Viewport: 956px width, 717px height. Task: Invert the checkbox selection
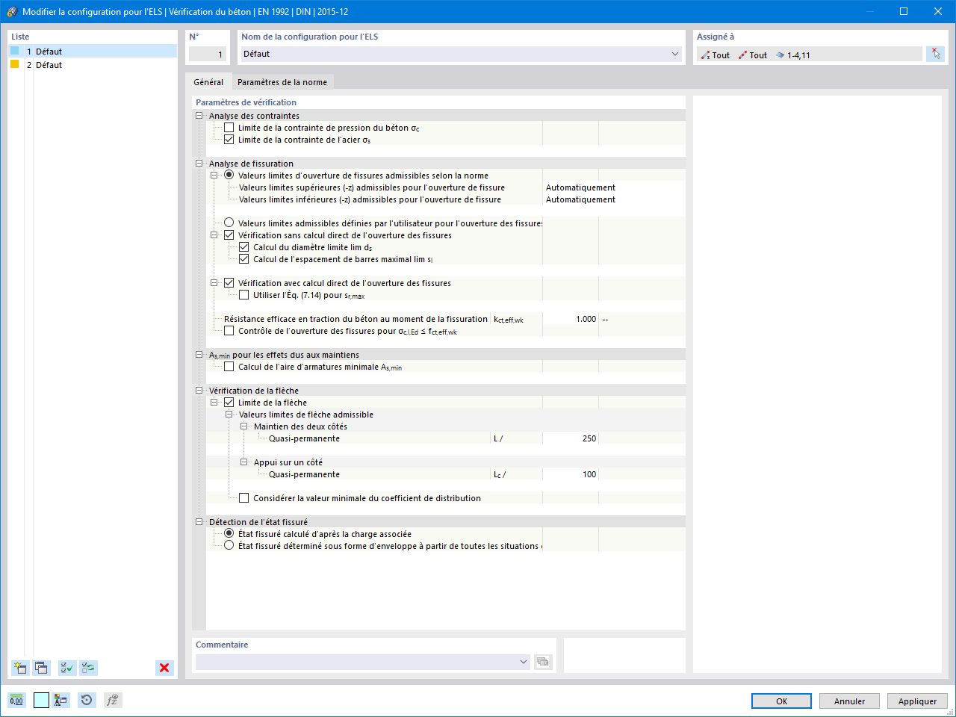tap(88, 668)
